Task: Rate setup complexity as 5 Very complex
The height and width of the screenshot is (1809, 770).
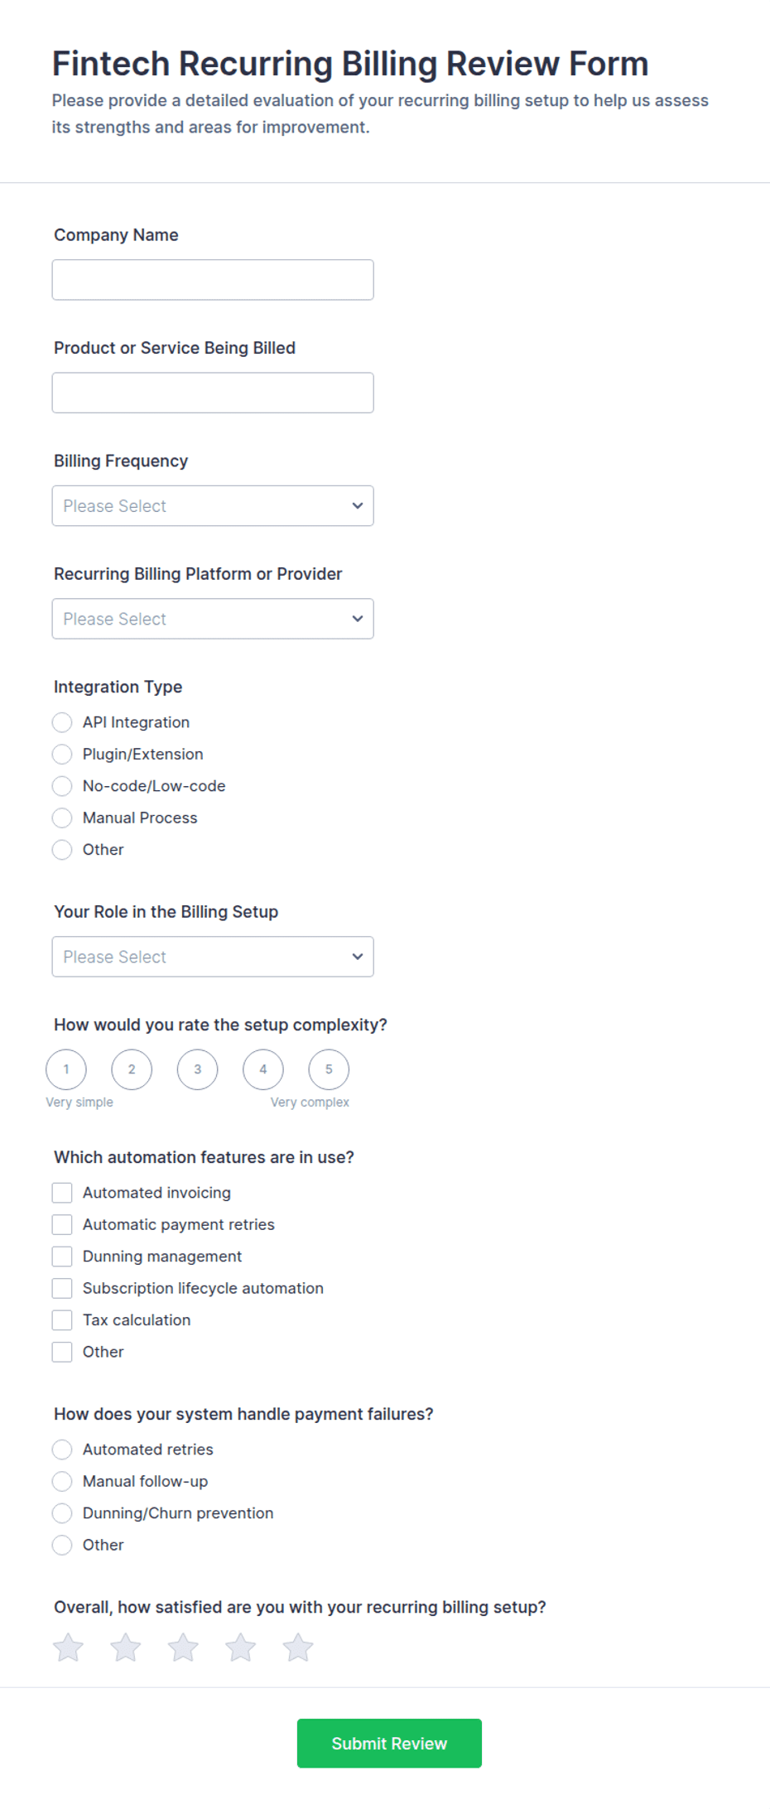Action: pyautogui.click(x=329, y=1069)
